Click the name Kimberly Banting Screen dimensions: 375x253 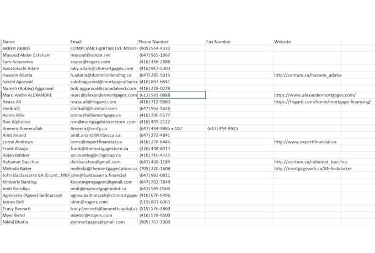20,182
